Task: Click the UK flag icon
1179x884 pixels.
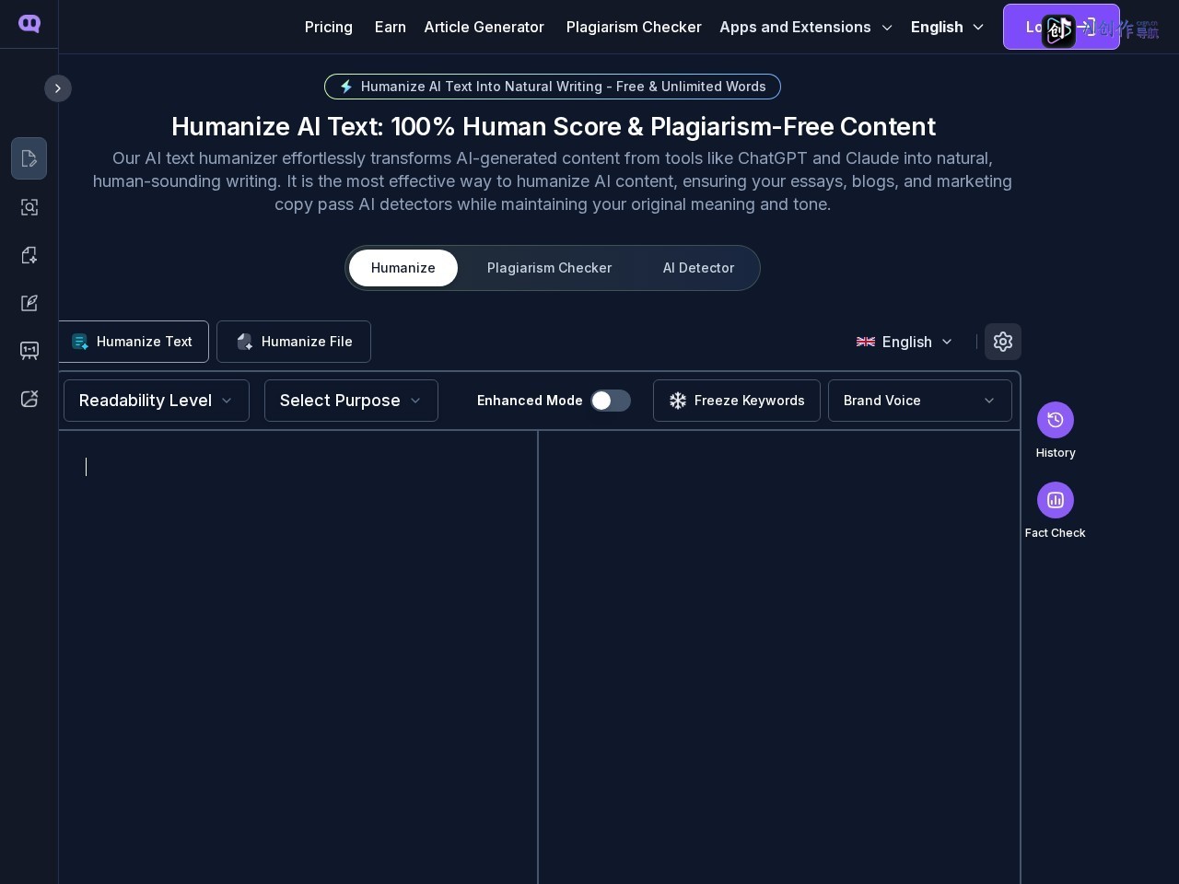Action: tap(866, 342)
